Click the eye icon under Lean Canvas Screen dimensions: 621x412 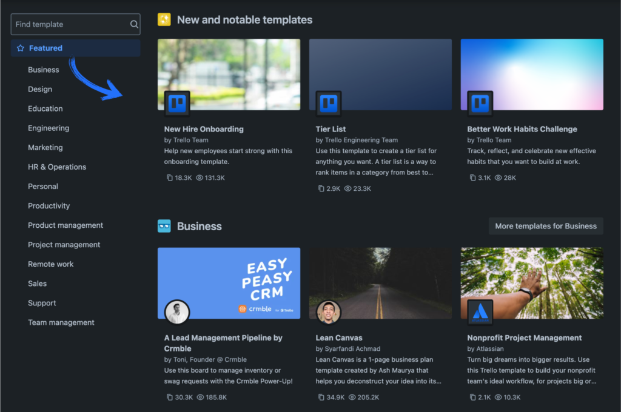point(352,397)
